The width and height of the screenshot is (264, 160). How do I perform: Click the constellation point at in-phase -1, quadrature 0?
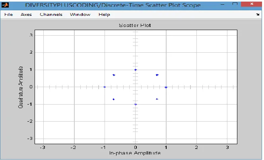click(x=105, y=87)
